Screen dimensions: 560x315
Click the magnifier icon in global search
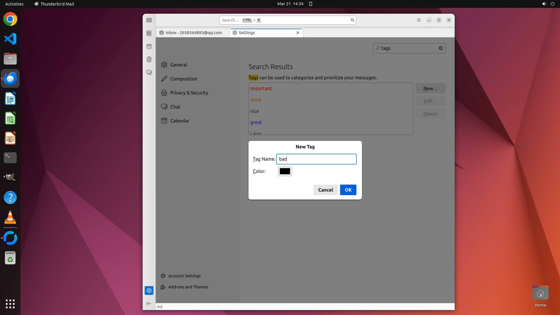point(352,20)
